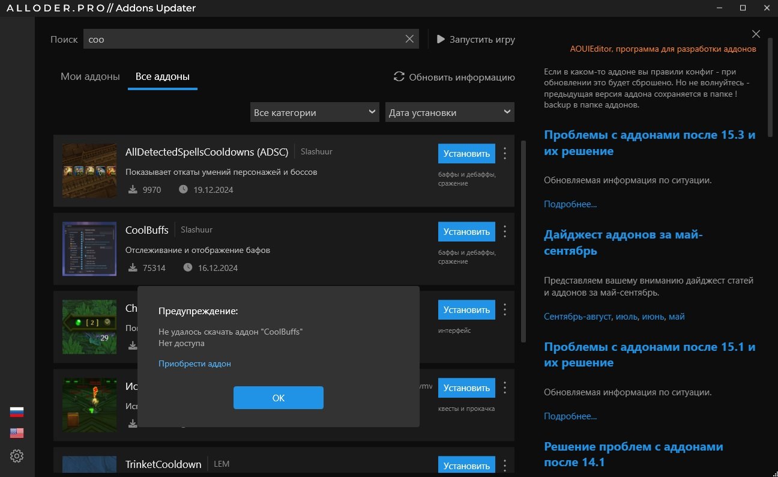
Task: Close the right news panel with the X
Action: point(756,34)
